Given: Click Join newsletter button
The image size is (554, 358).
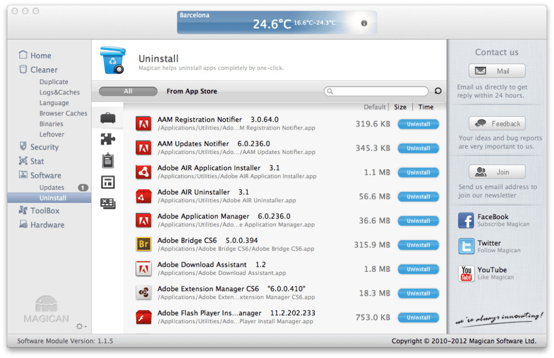Looking at the screenshot, I should click(497, 172).
